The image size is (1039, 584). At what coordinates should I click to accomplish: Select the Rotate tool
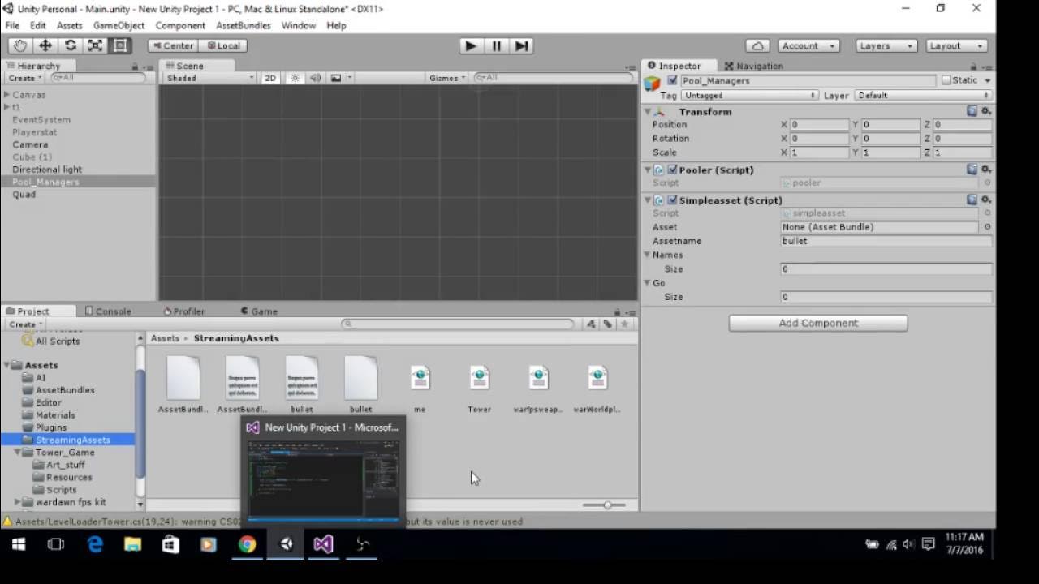pyautogui.click(x=70, y=46)
